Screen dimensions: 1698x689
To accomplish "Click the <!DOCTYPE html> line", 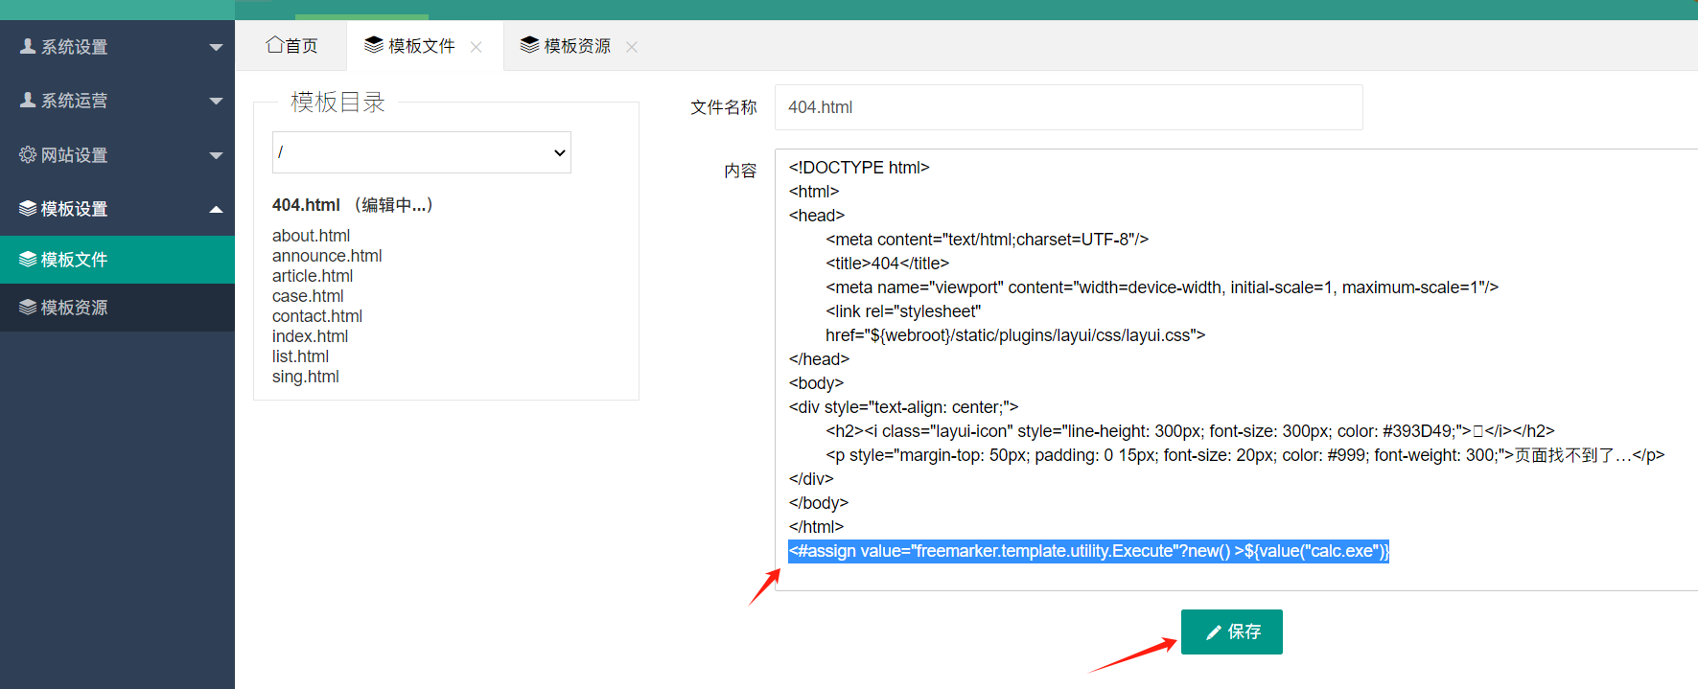I will [859, 168].
